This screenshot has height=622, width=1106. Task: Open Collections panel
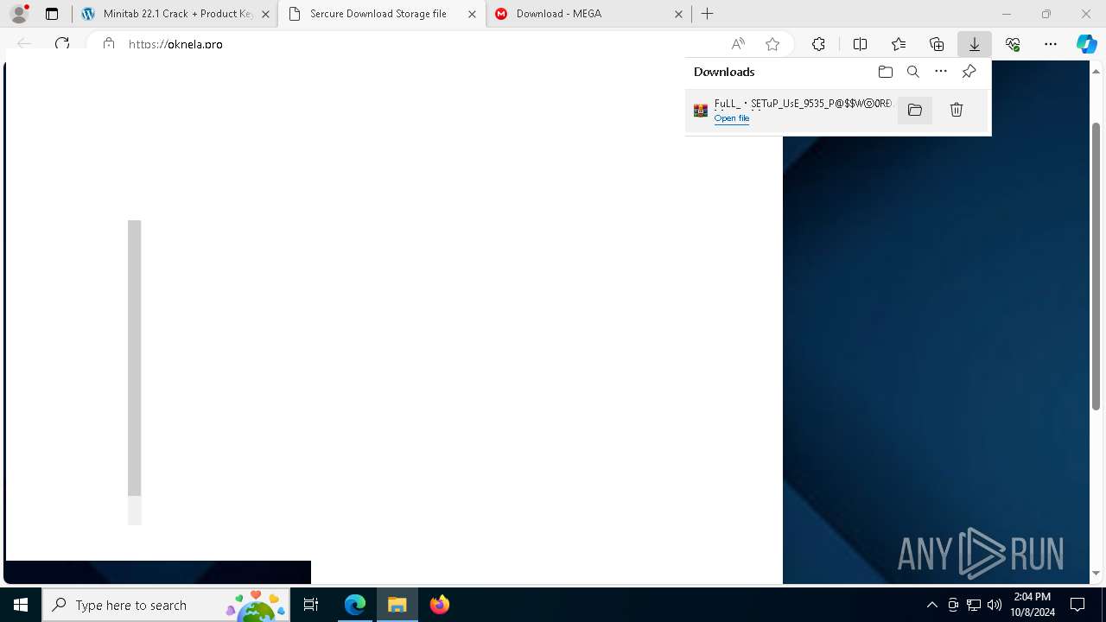pos(937,44)
